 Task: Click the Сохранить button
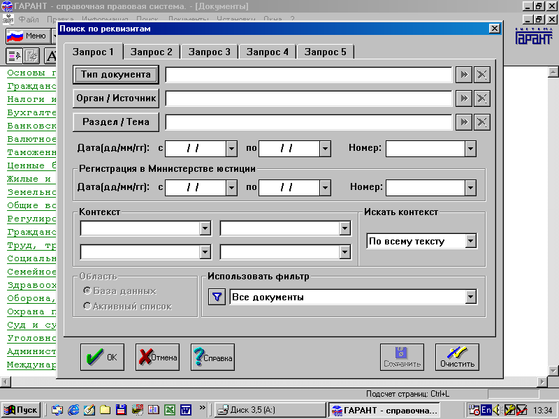402,357
